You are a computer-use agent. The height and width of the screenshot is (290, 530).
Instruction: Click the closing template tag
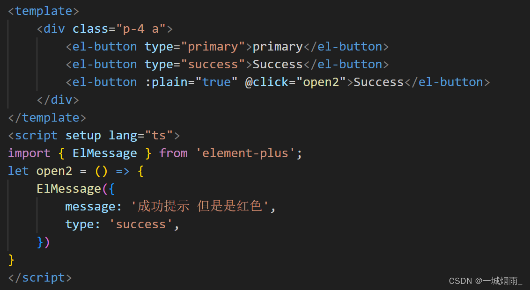tap(47, 117)
